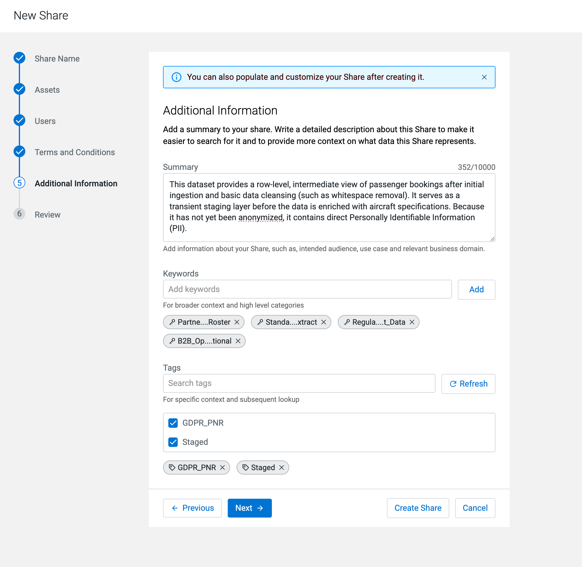Click the Add keyword button
This screenshot has height=567, width=582.
click(476, 289)
